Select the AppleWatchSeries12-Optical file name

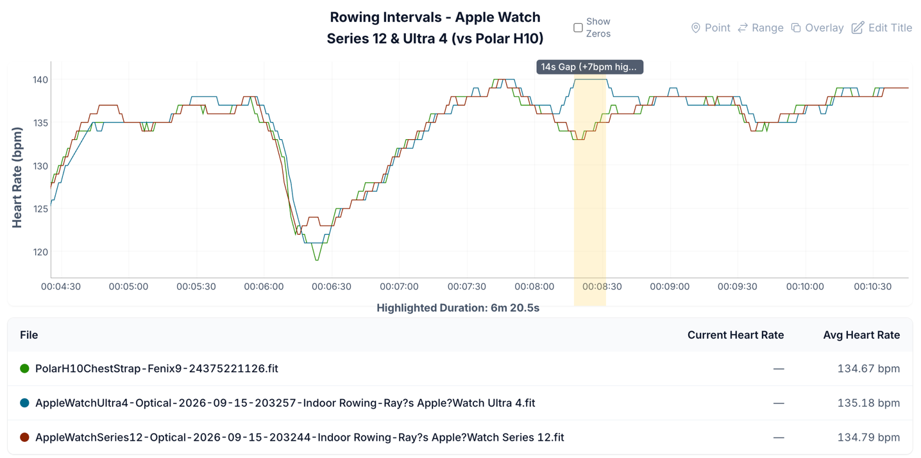300,437
